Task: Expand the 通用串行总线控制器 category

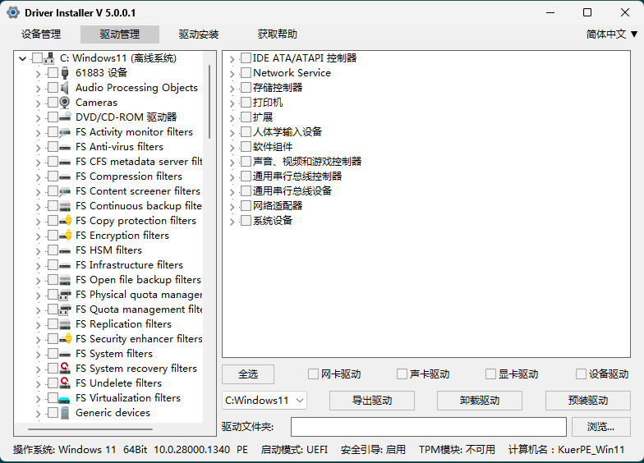Action: (x=232, y=177)
